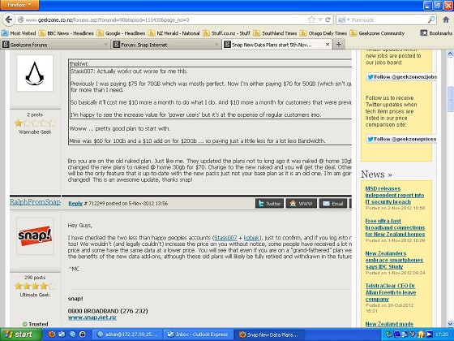
Task: Read New Zealanders embrace smartphones news
Action: [x=394, y=260]
